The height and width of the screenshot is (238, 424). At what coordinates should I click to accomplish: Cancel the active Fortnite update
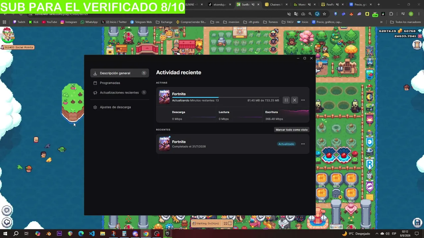(294, 100)
